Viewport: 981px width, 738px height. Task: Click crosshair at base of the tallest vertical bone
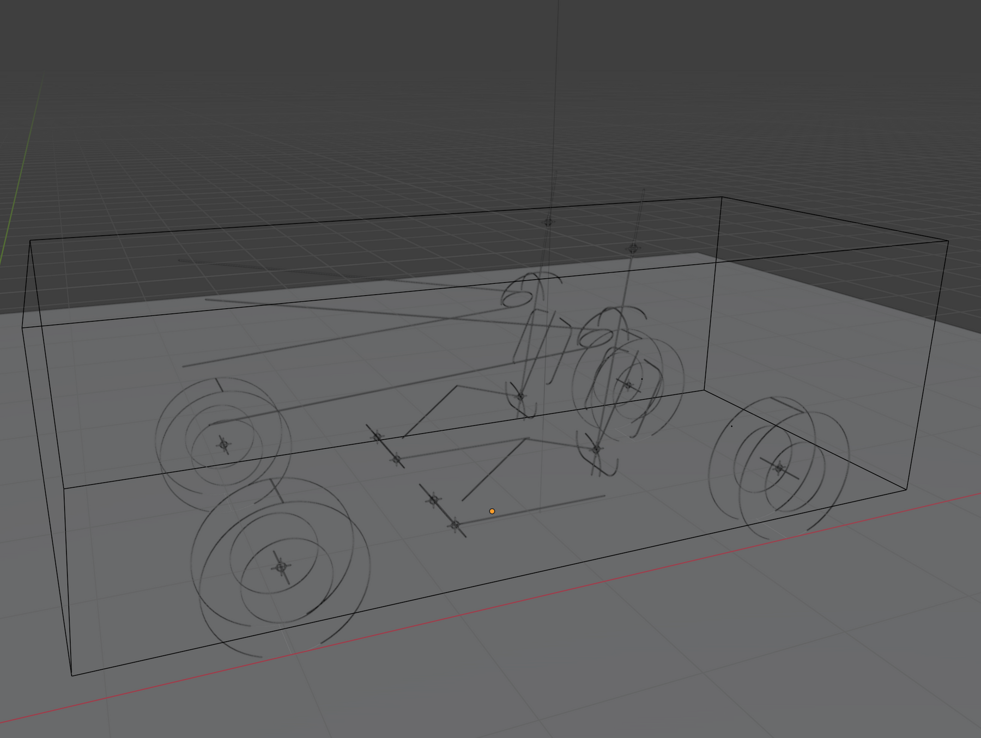(x=520, y=396)
